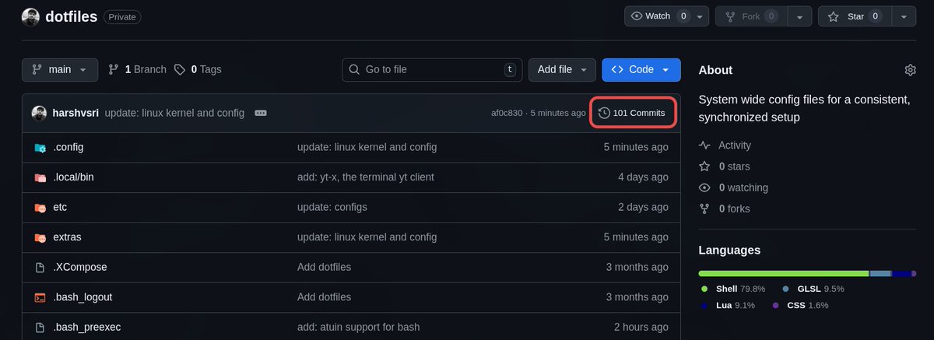View the 1 Branch link
934x340 pixels.
click(x=137, y=69)
